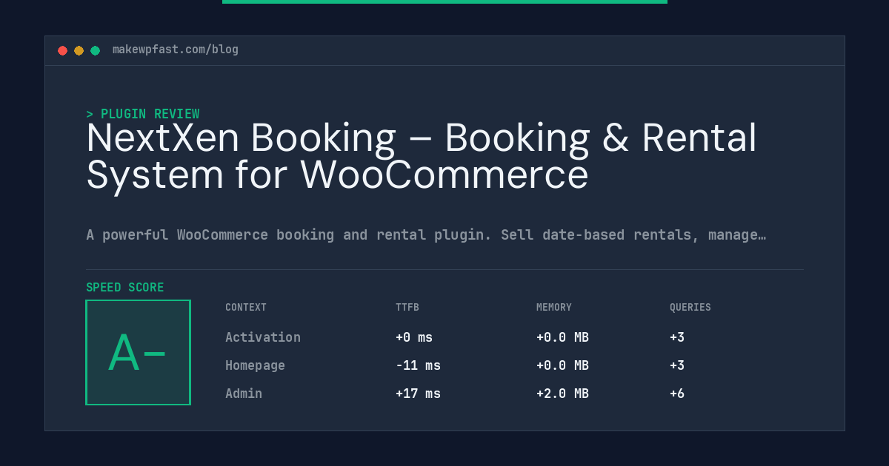Click Activation memory value '+0.0 MB'
Image resolution: width=889 pixels, height=466 pixels.
(562, 337)
